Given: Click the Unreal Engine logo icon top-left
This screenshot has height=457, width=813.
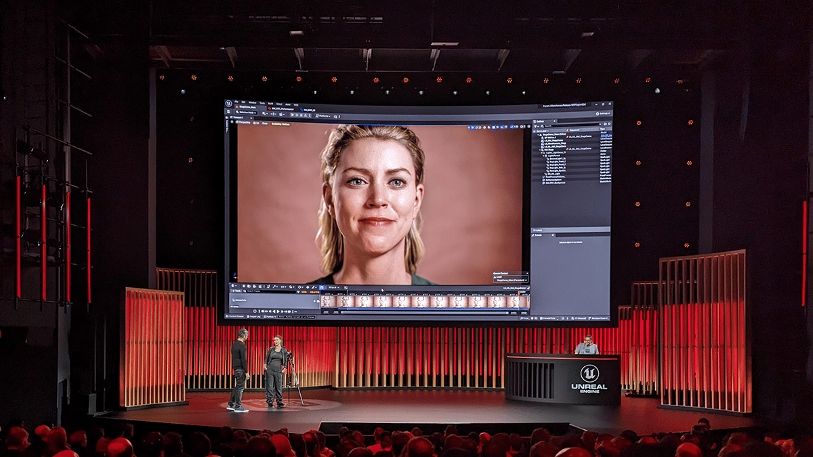Looking at the screenshot, I should 227,104.
